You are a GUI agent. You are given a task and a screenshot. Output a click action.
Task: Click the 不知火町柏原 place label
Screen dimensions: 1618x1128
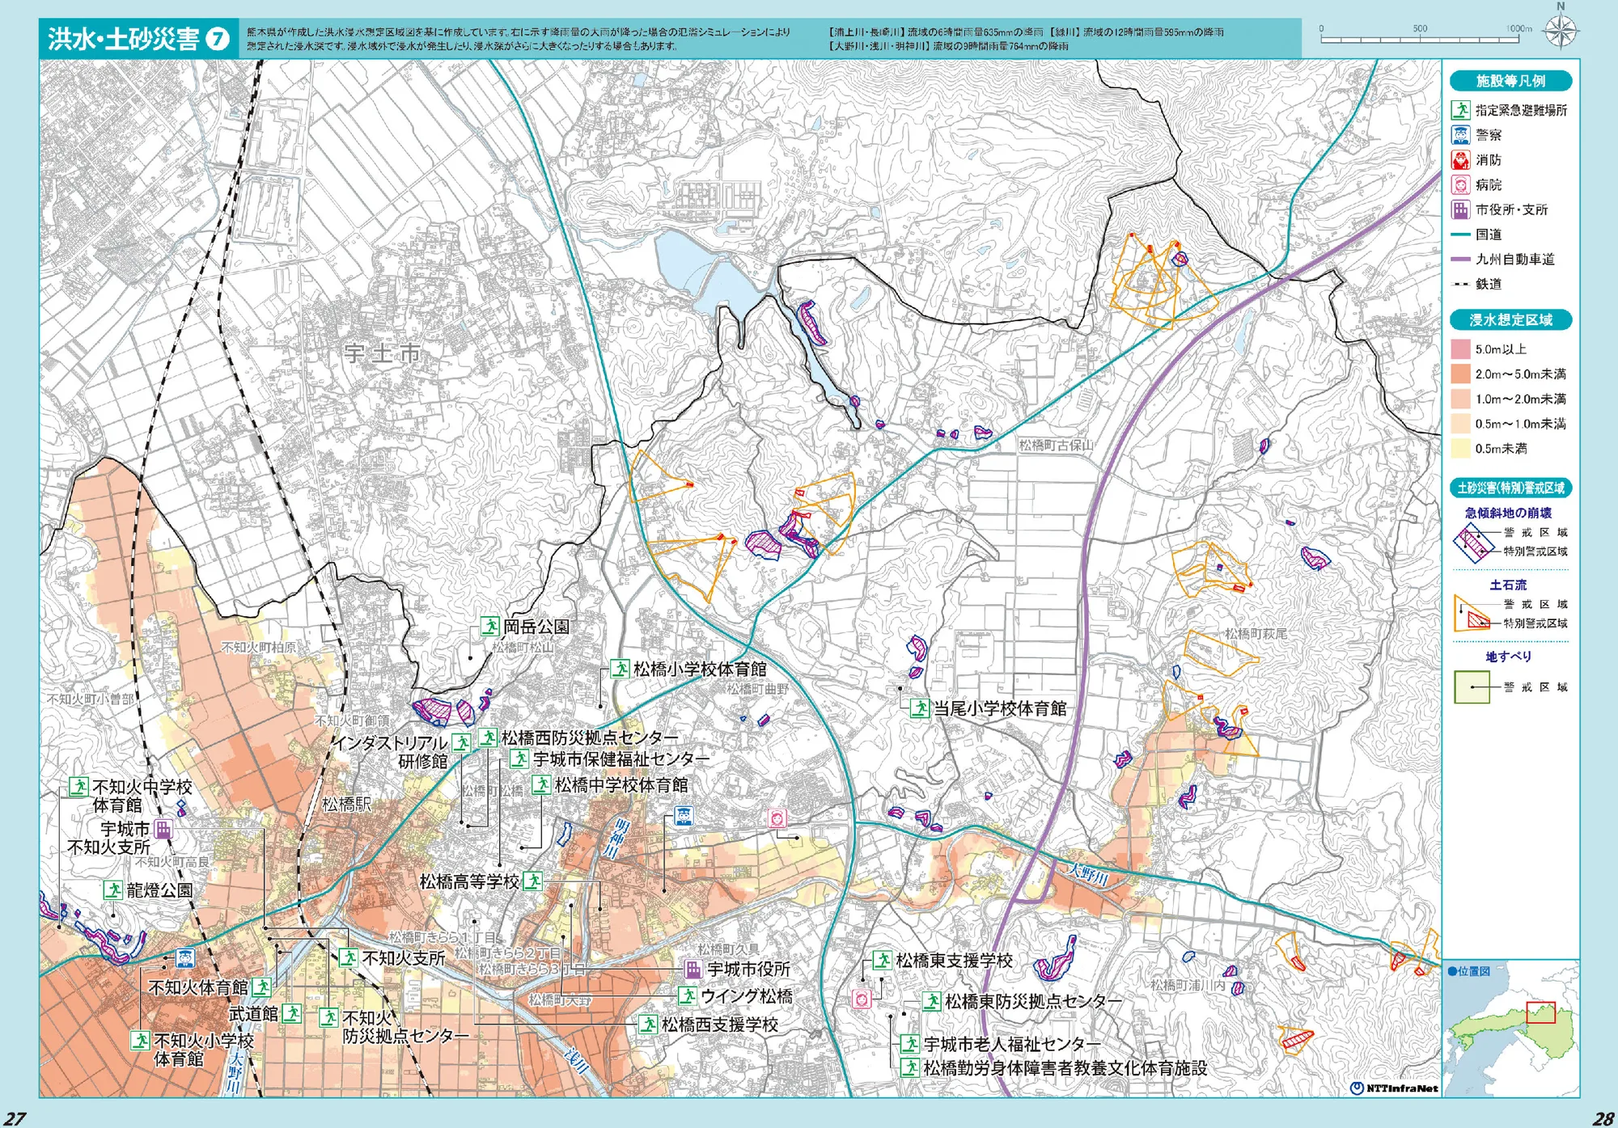(259, 648)
